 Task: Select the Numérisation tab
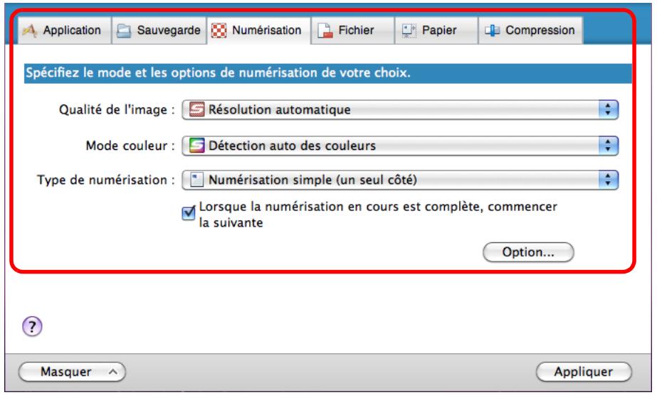pyautogui.click(x=258, y=30)
